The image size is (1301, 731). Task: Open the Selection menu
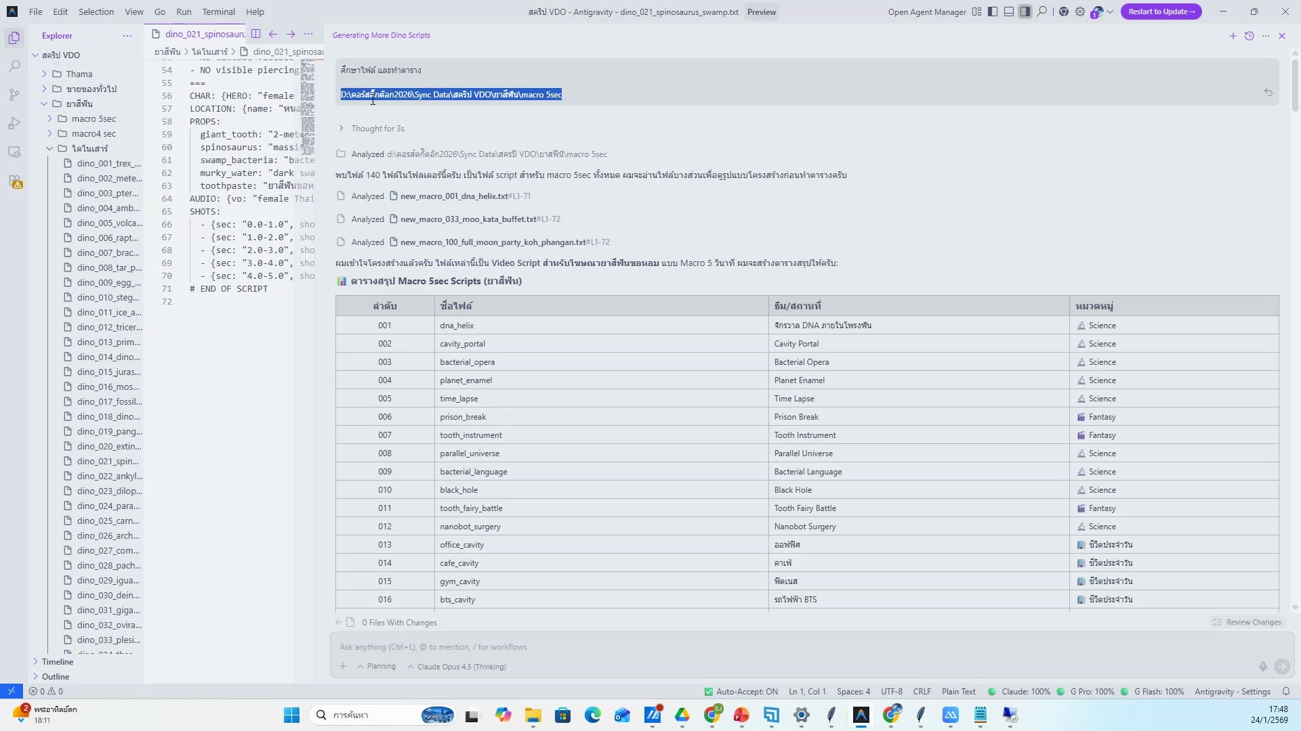pyautogui.click(x=96, y=12)
